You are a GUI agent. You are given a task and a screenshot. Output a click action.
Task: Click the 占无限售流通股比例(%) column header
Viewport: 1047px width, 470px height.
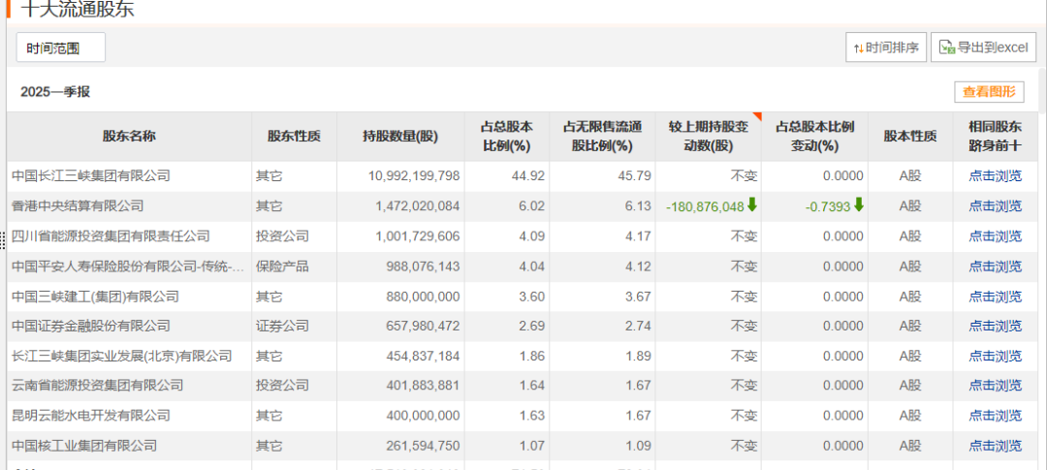click(x=602, y=137)
